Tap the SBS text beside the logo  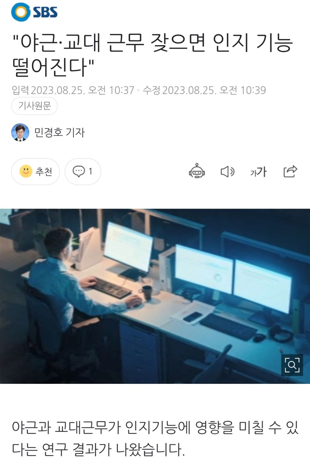pos(45,12)
